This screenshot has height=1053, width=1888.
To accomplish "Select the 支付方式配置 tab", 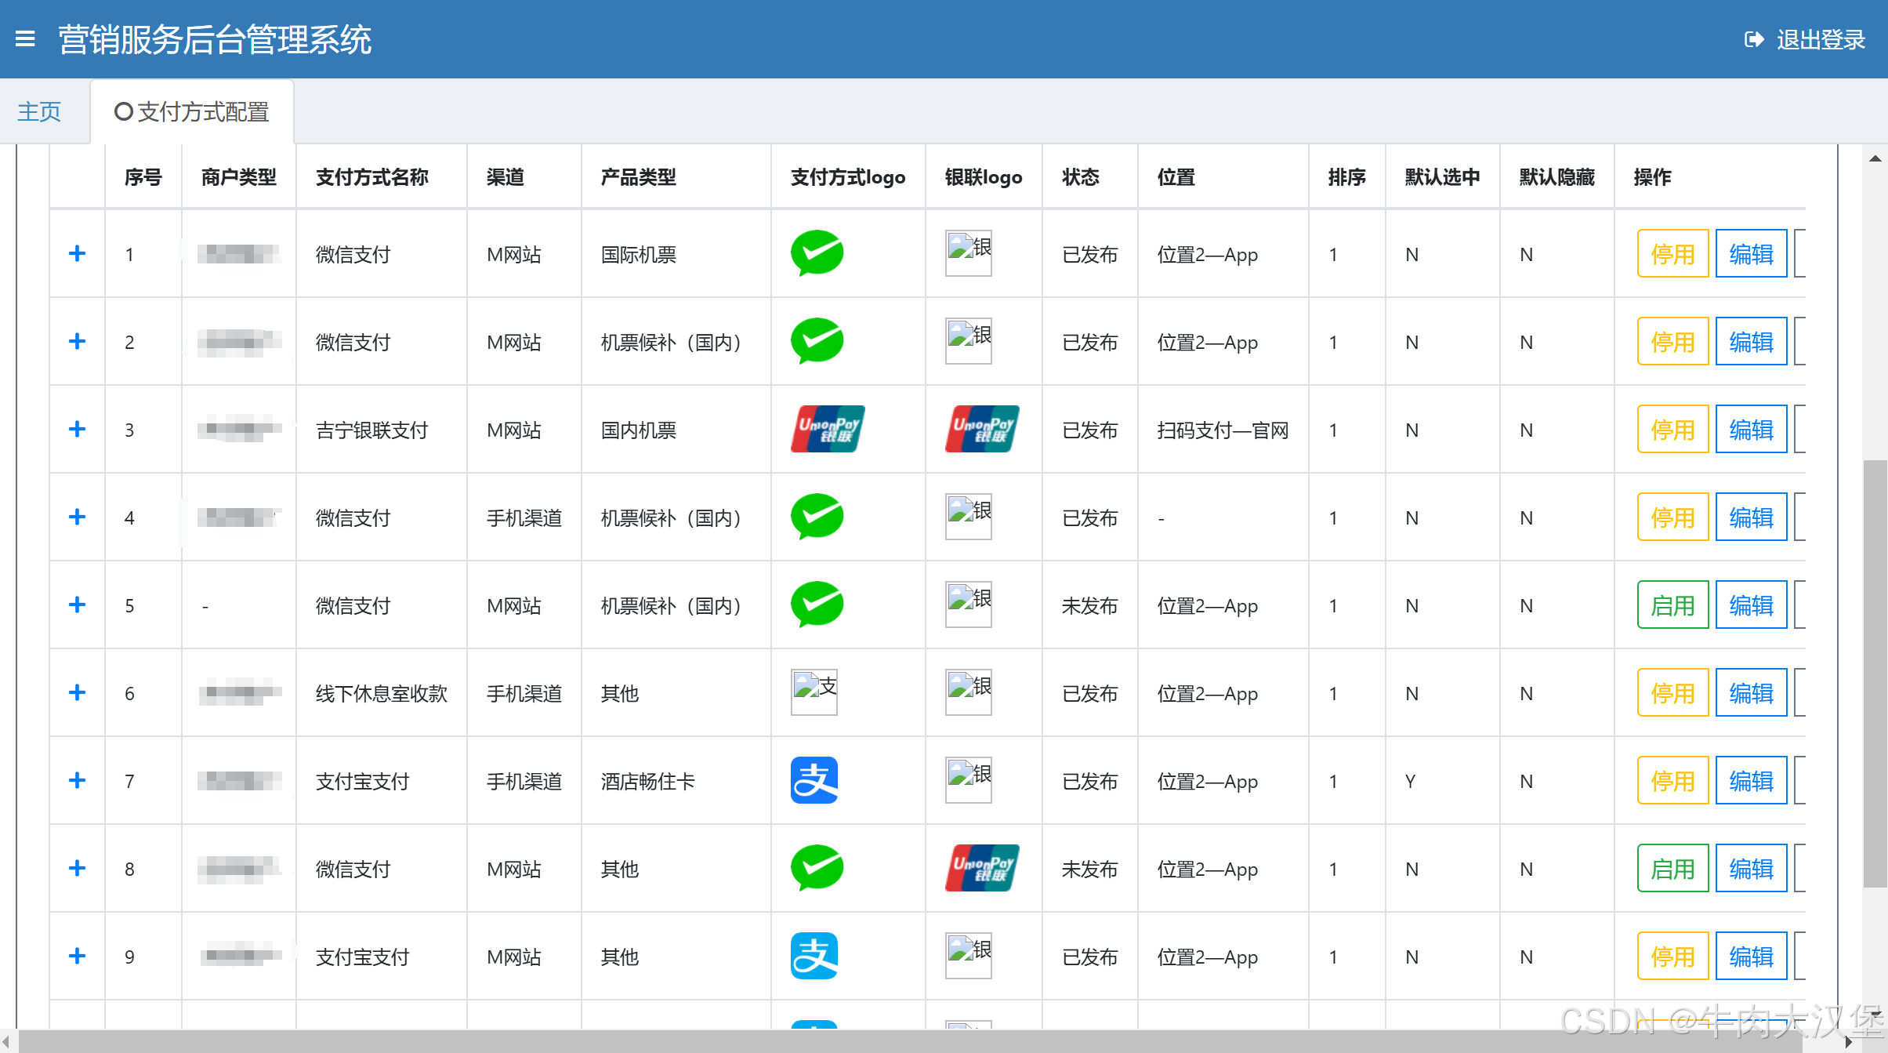I will [193, 112].
